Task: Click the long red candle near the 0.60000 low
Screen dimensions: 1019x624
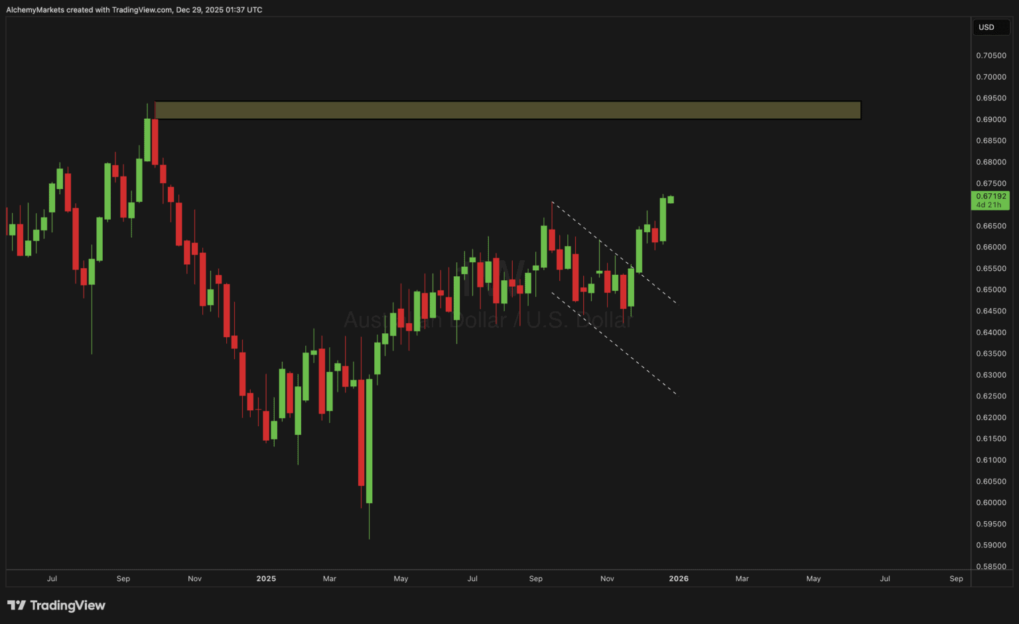Action: [x=362, y=431]
